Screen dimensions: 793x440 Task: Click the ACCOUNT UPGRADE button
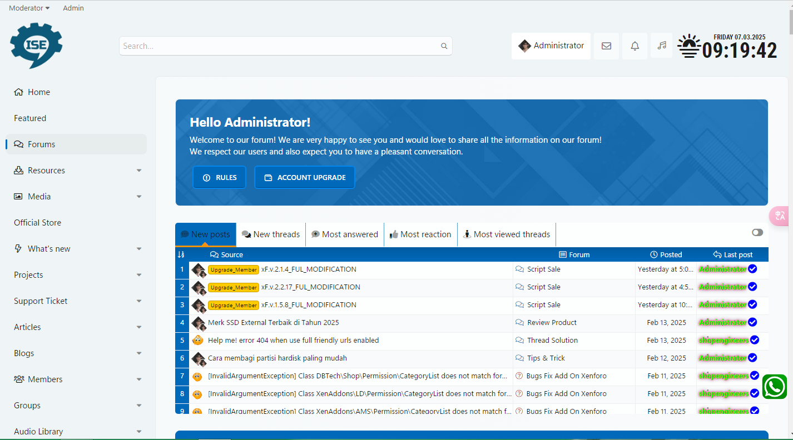tap(305, 178)
